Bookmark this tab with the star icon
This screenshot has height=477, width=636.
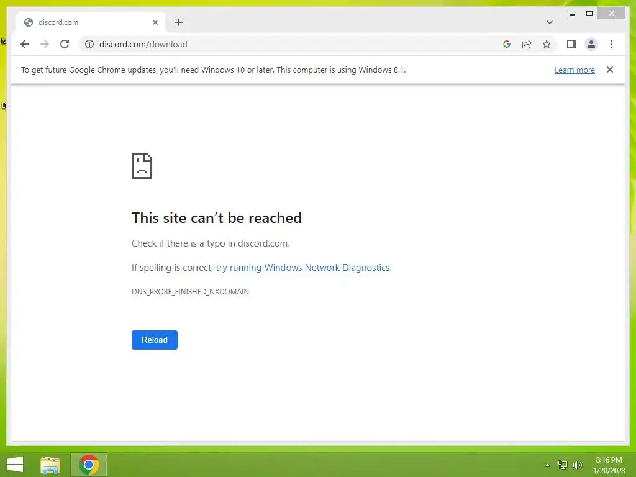[x=547, y=44]
